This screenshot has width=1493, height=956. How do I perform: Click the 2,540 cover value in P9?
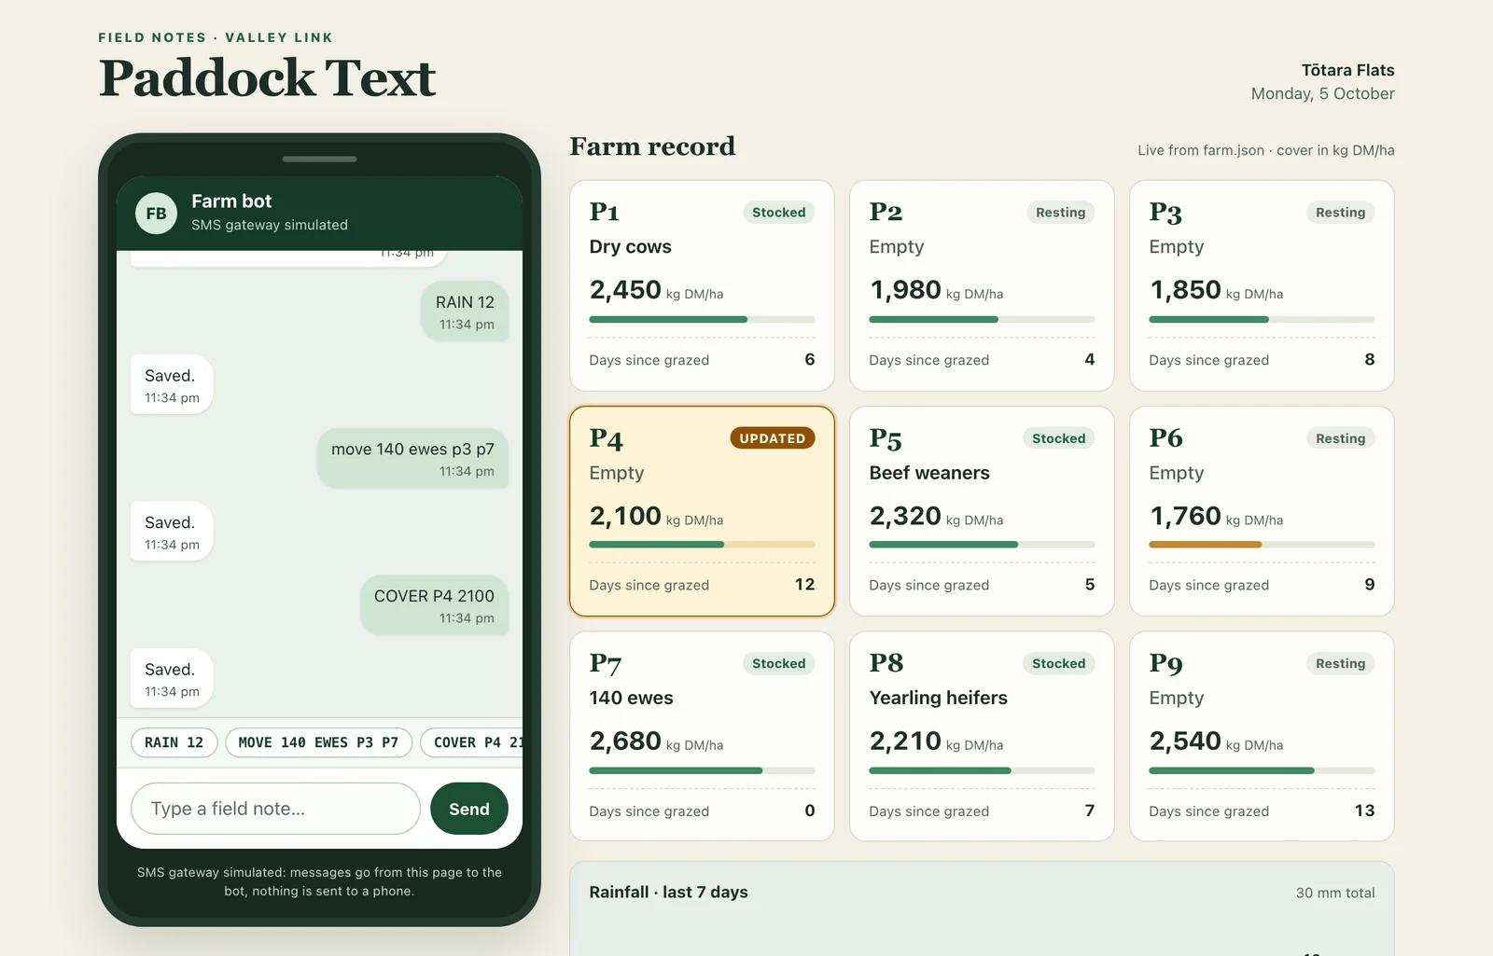1185,741
